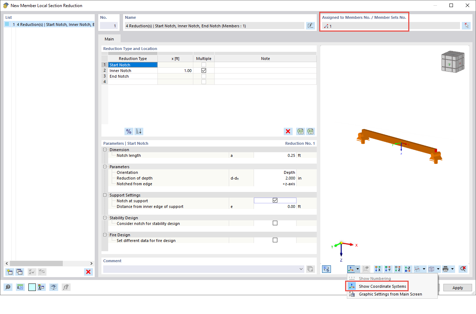The width and height of the screenshot is (476, 314).
Task: Open the Export to Excel icon
Action: coord(310,131)
